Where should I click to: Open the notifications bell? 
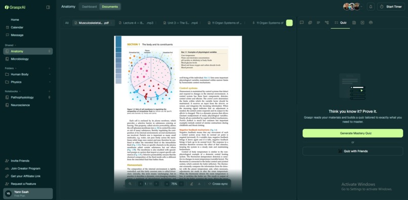click(371, 7)
